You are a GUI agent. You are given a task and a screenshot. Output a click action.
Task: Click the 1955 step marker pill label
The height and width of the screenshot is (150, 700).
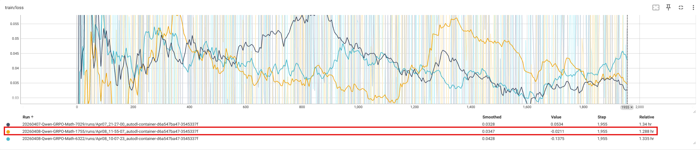pos(625,107)
